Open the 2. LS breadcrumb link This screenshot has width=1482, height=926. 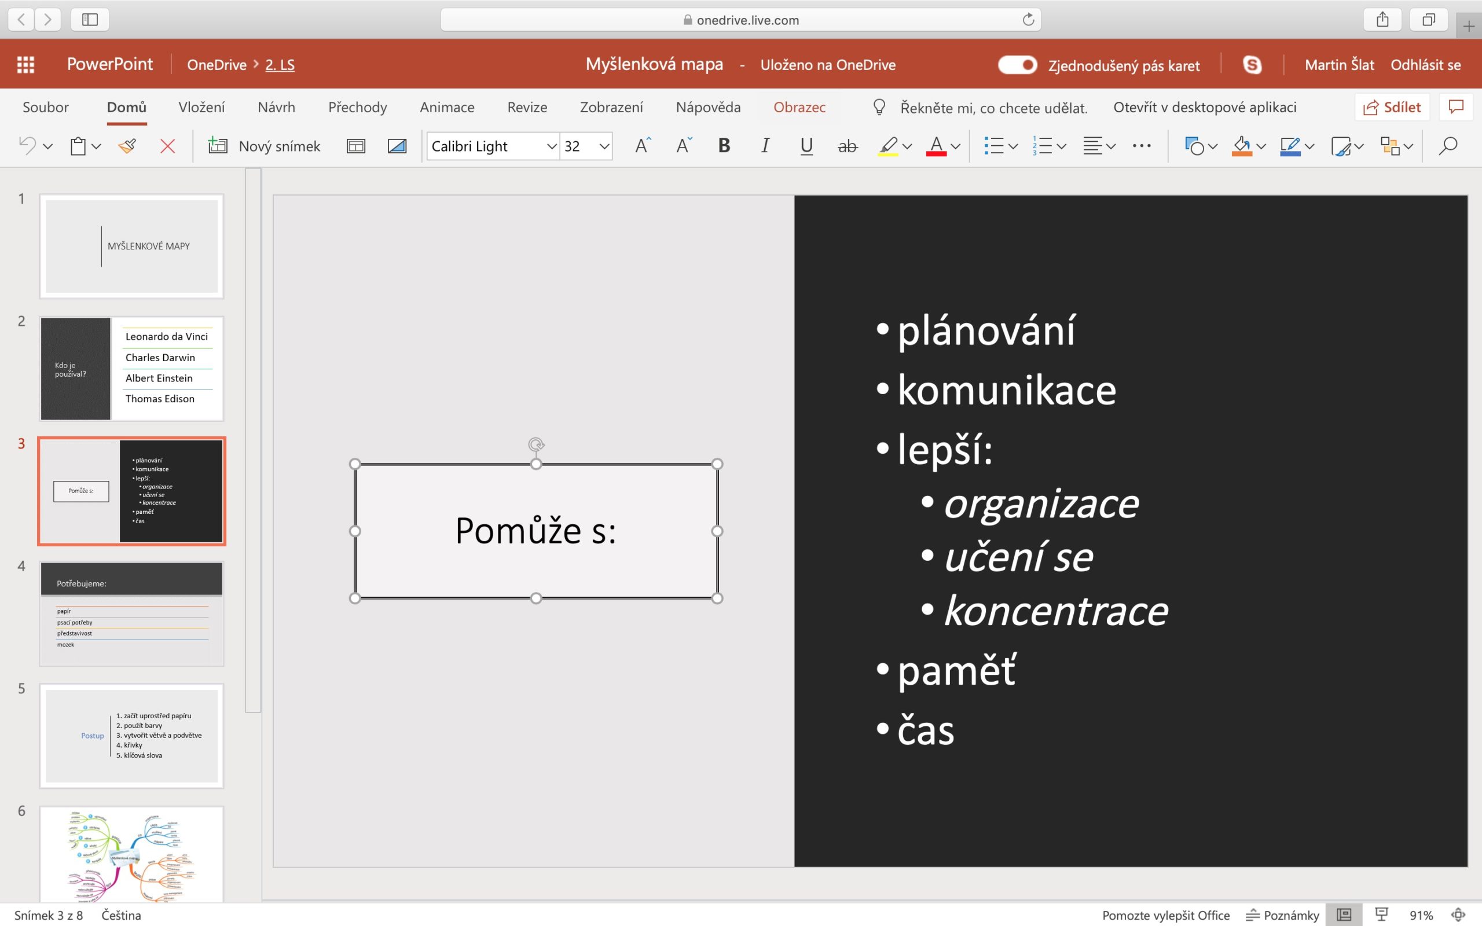[280, 64]
